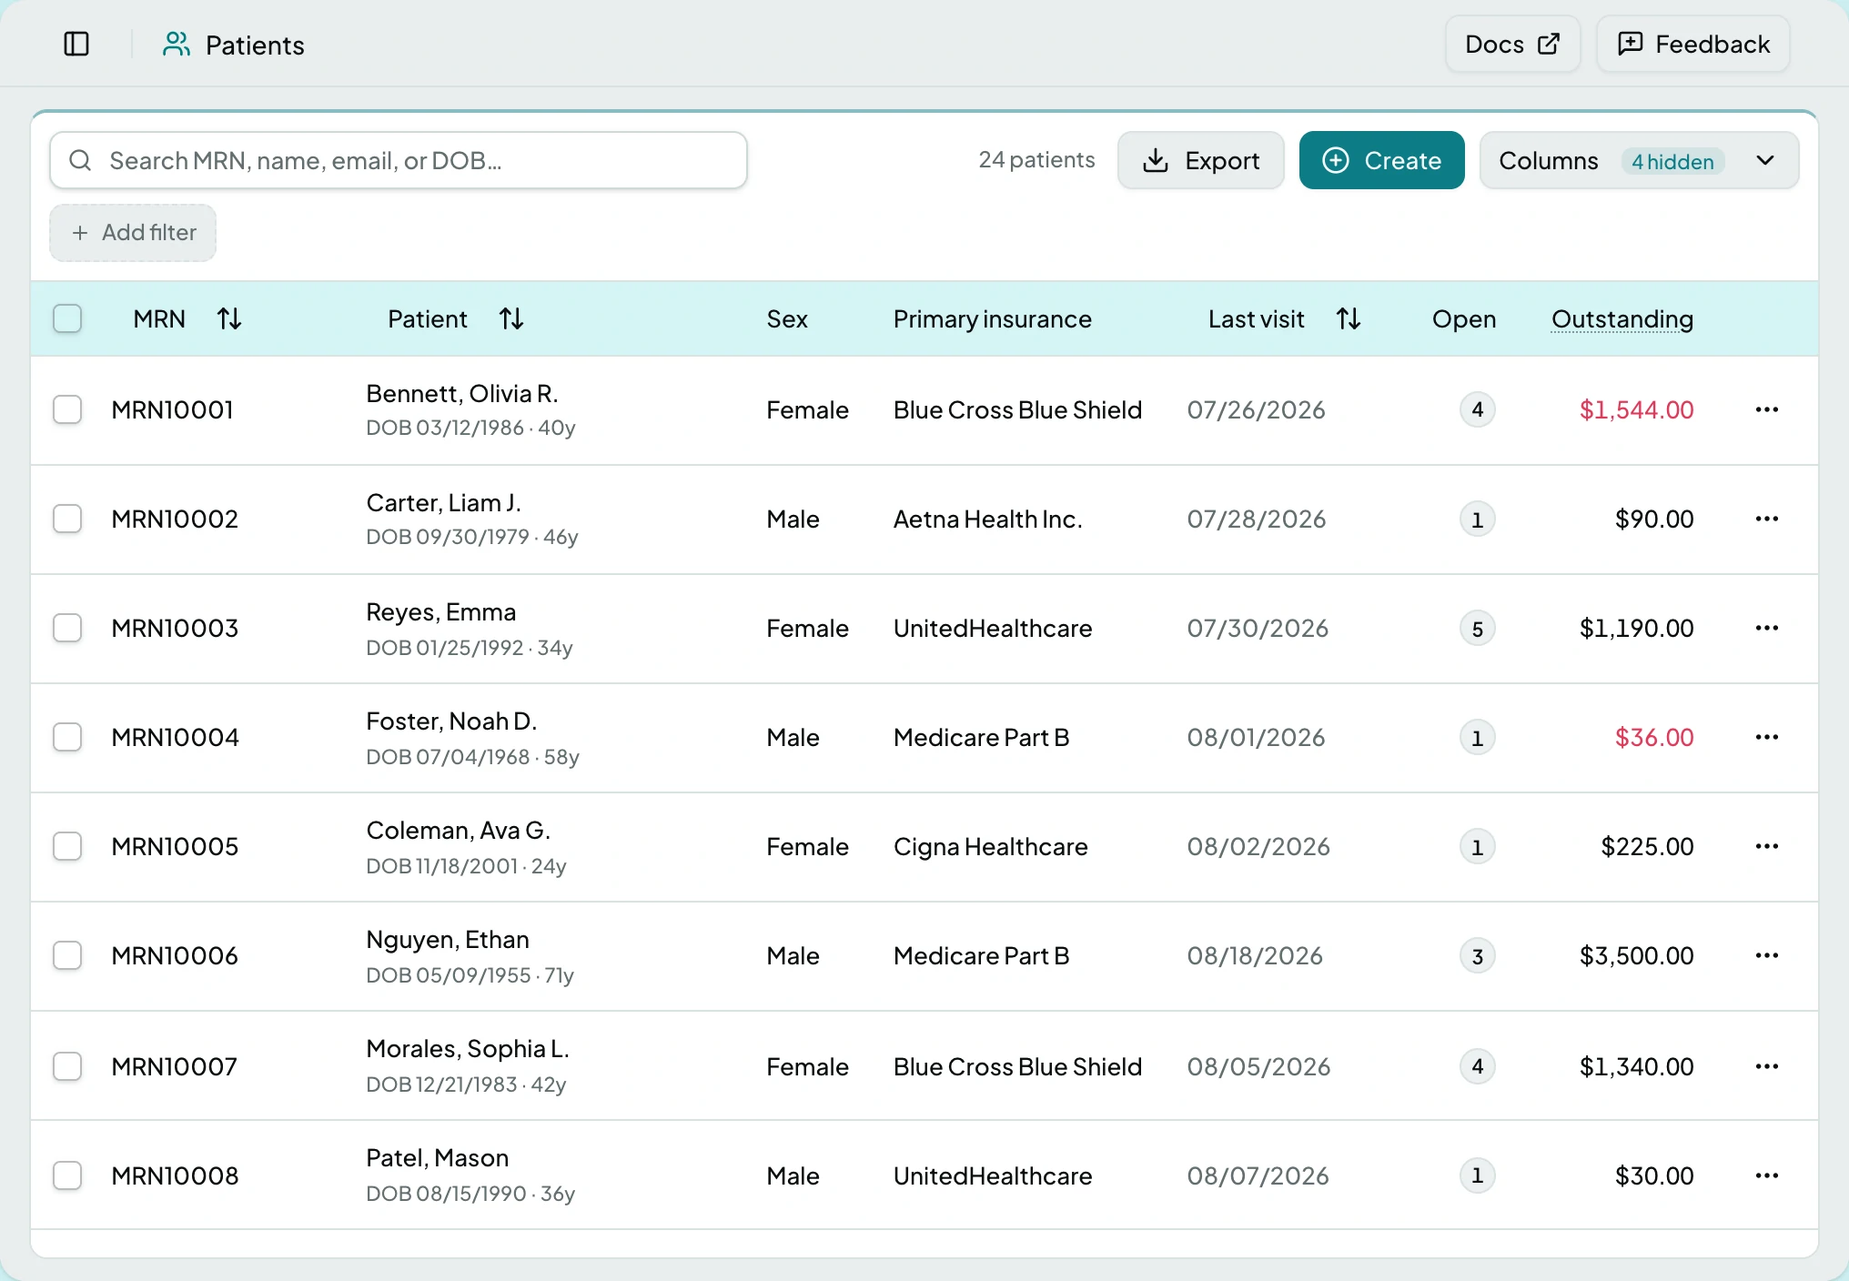Click the Primary insurance column header

pos(992,318)
